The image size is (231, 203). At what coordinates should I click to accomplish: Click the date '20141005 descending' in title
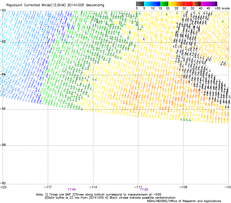(86, 5)
